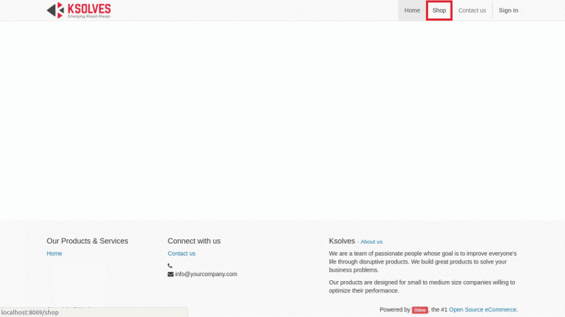Click the phone icon in footer
The height and width of the screenshot is (317, 565).
point(170,265)
